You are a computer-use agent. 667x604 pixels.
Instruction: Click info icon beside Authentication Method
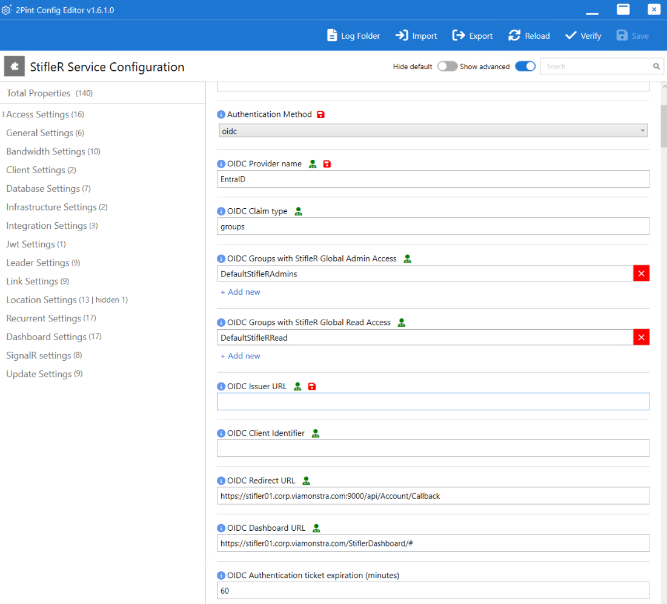coord(221,114)
